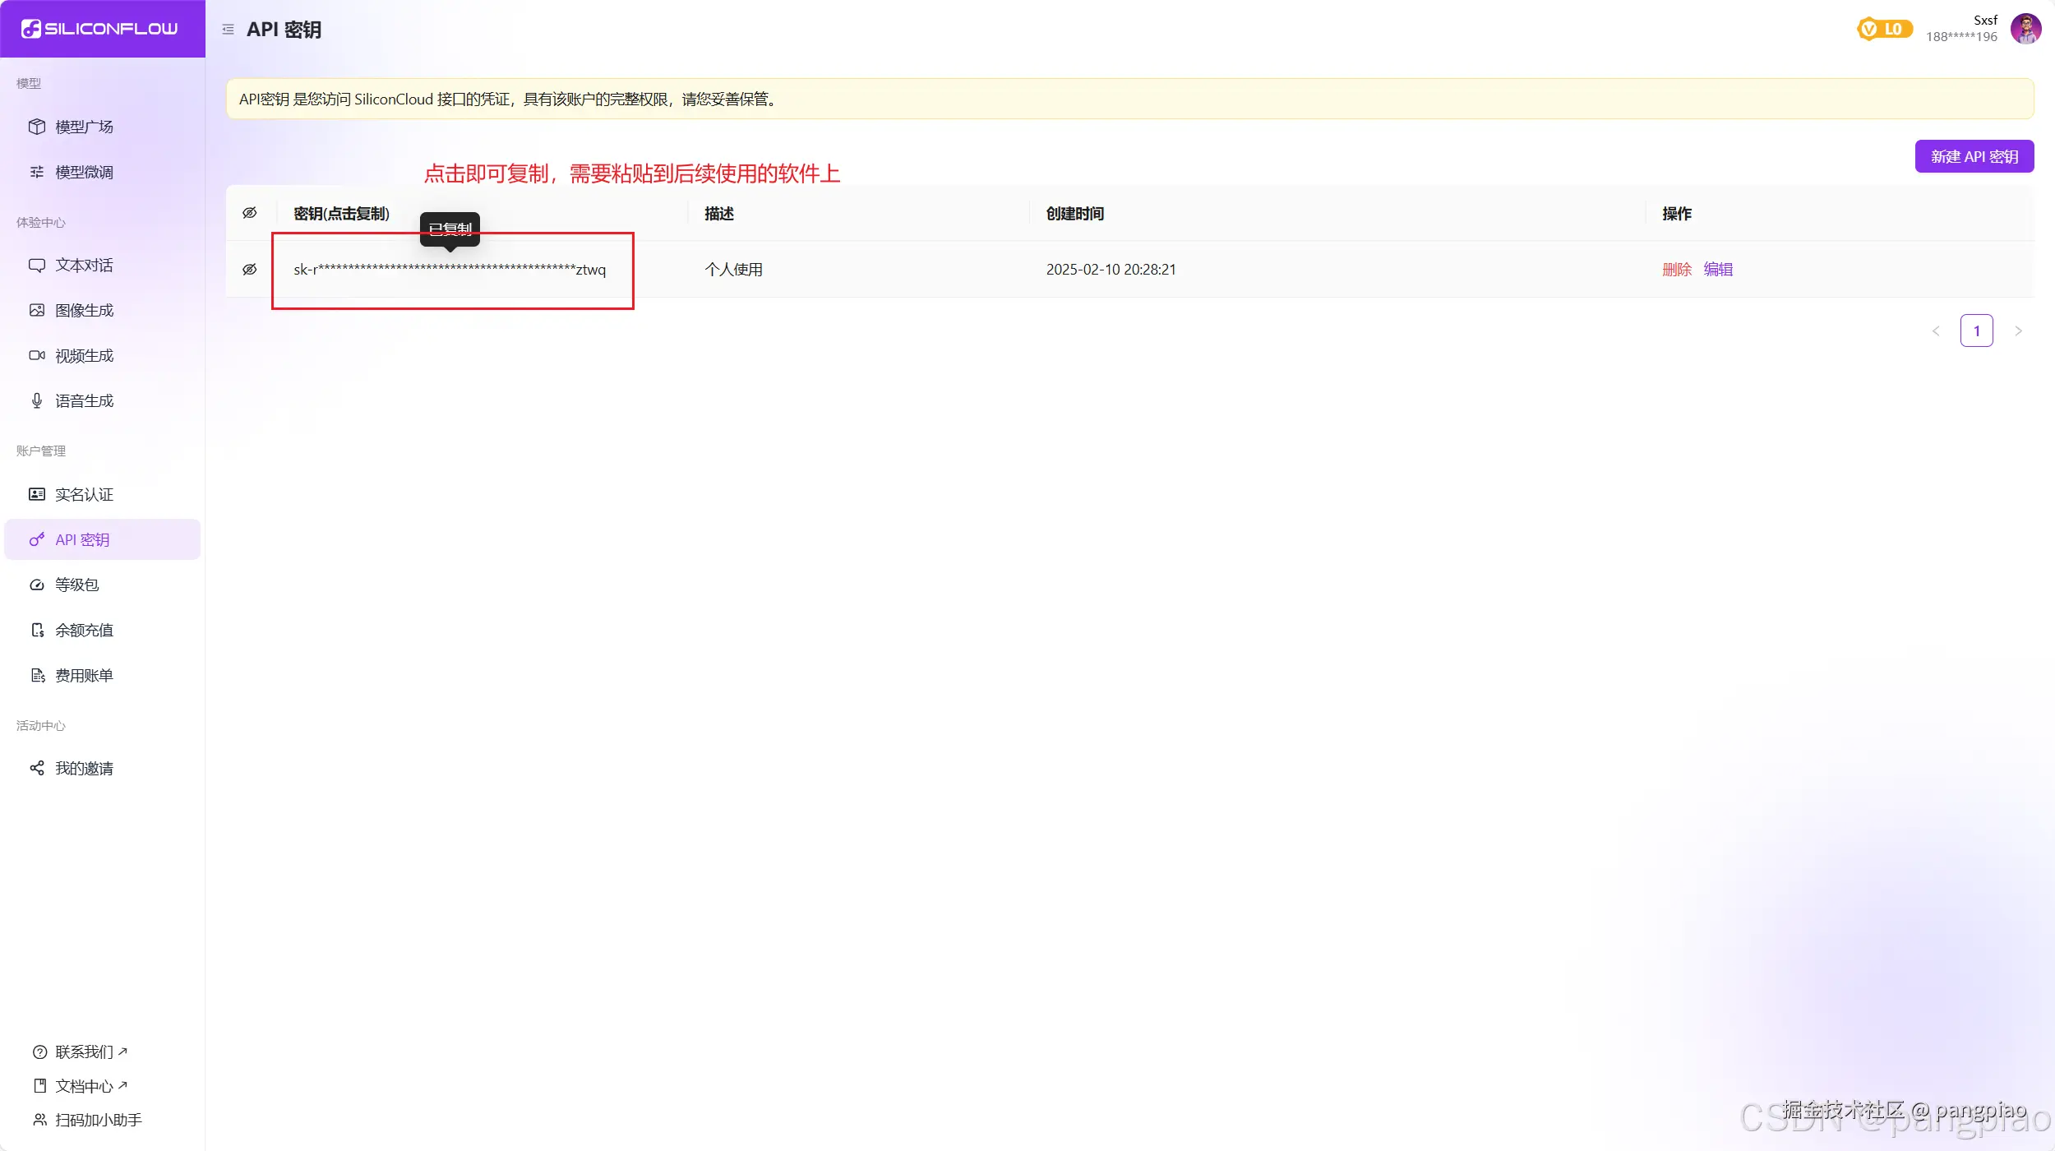Open 视频生成 camera icon
Screen dimensions: 2055x1151
click(x=37, y=355)
